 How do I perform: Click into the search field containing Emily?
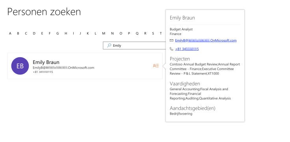[134, 46]
